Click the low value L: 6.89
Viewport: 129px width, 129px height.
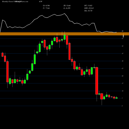(67, 8)
